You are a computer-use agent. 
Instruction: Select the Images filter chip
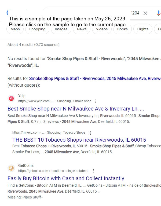(61, 29)
